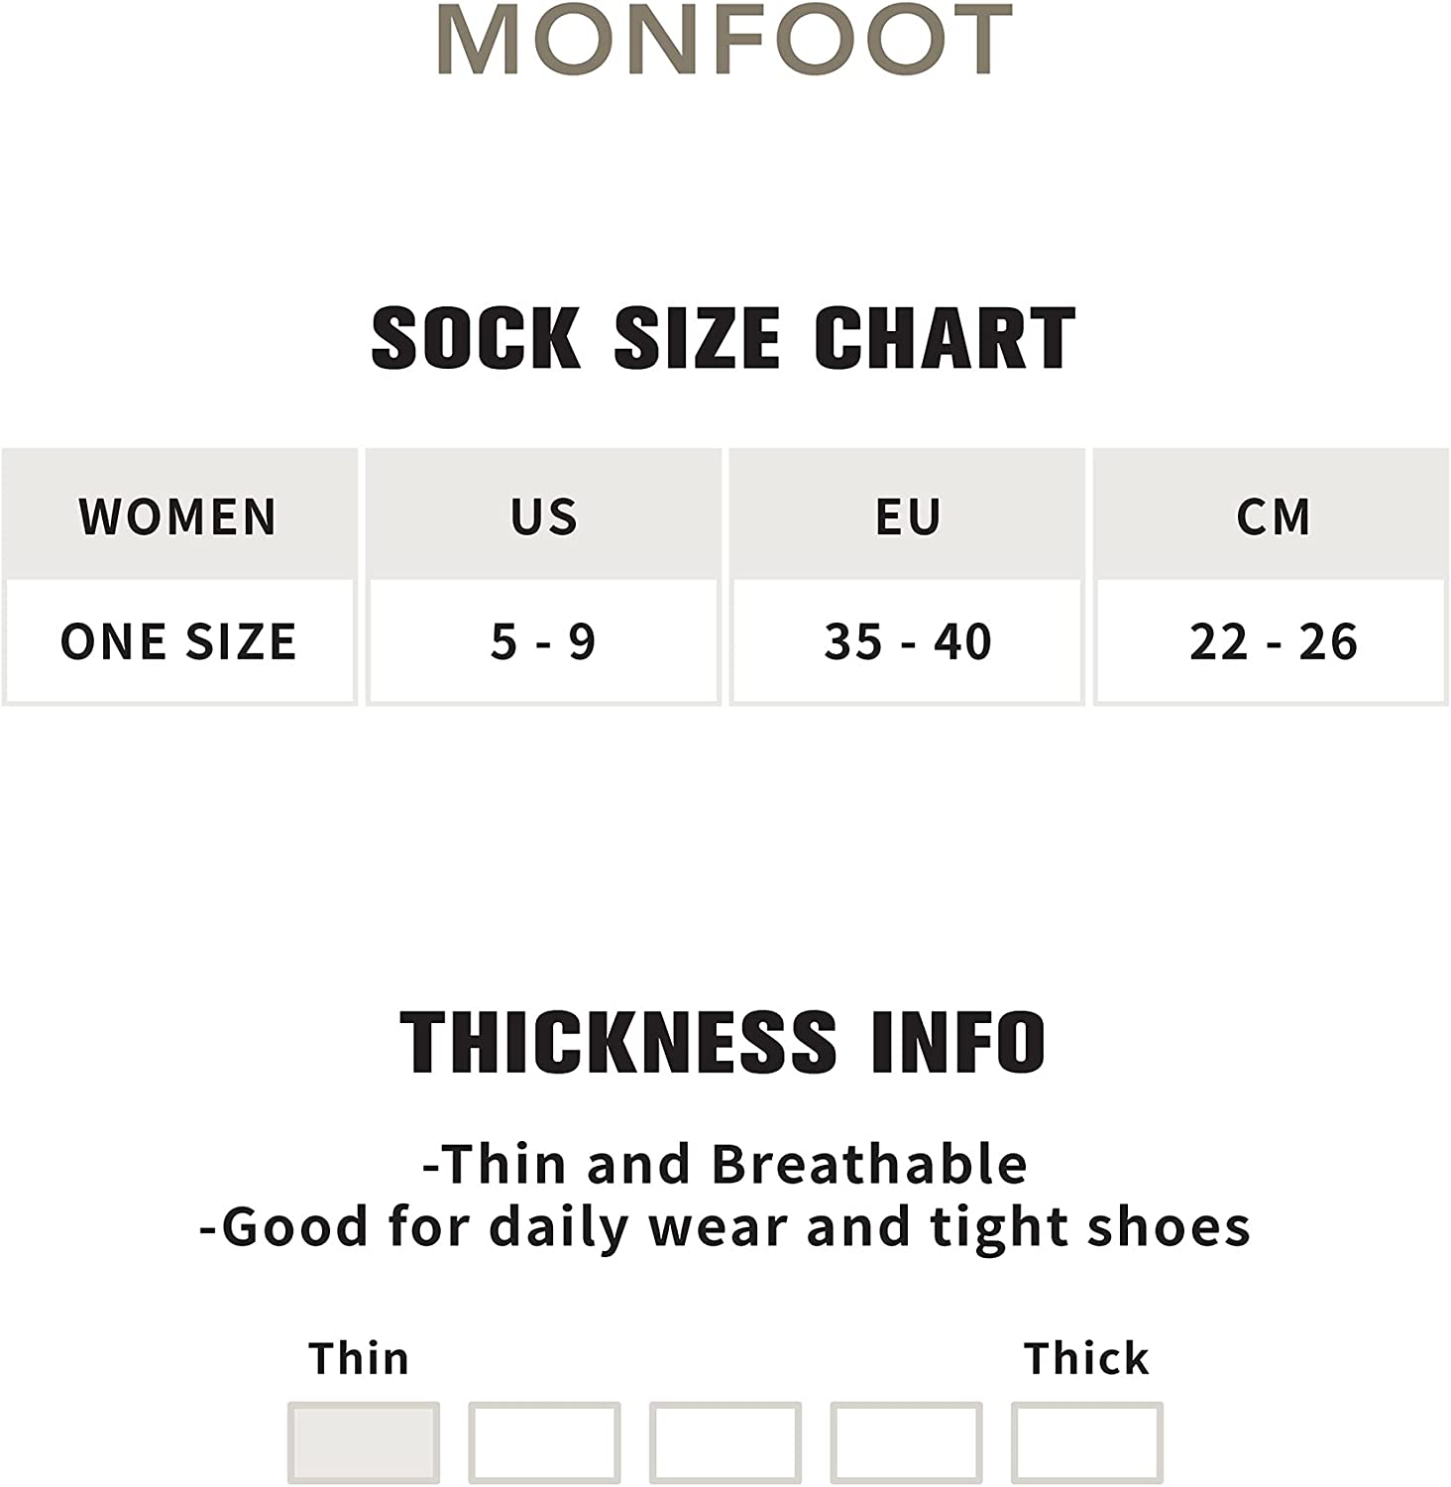Screen dimensions: 1451x1487
Task: Select the filled gray thinnest thickness box
Action: tap(364, 1441)
